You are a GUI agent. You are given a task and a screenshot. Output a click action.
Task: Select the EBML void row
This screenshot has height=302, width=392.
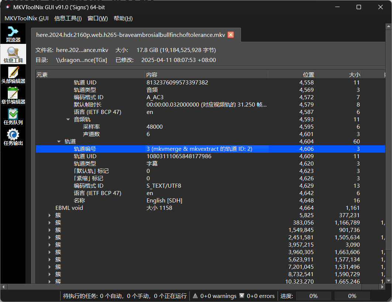coord(210,208)
